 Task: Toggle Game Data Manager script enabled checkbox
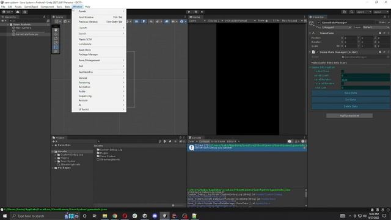[x=318, y=52]
